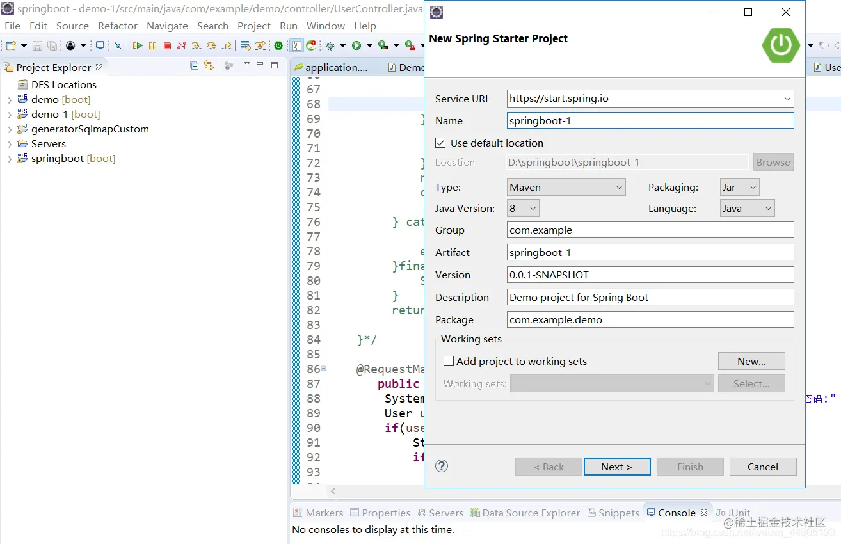Check Add project to working sets
The image size is (841, 544).
pos(449,361)
